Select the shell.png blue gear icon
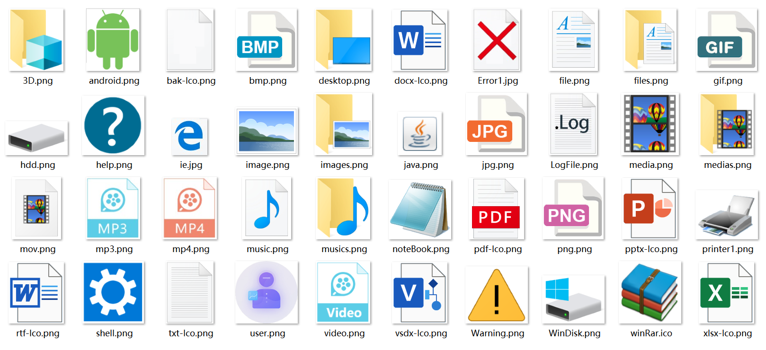766x350 pixels. 113,292
